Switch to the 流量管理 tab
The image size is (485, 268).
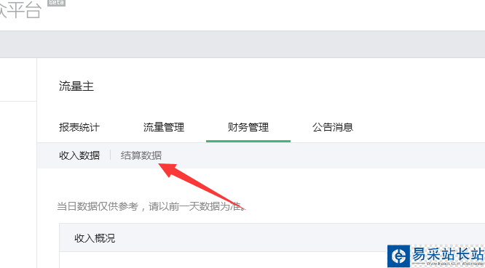[x=164, y=127]
